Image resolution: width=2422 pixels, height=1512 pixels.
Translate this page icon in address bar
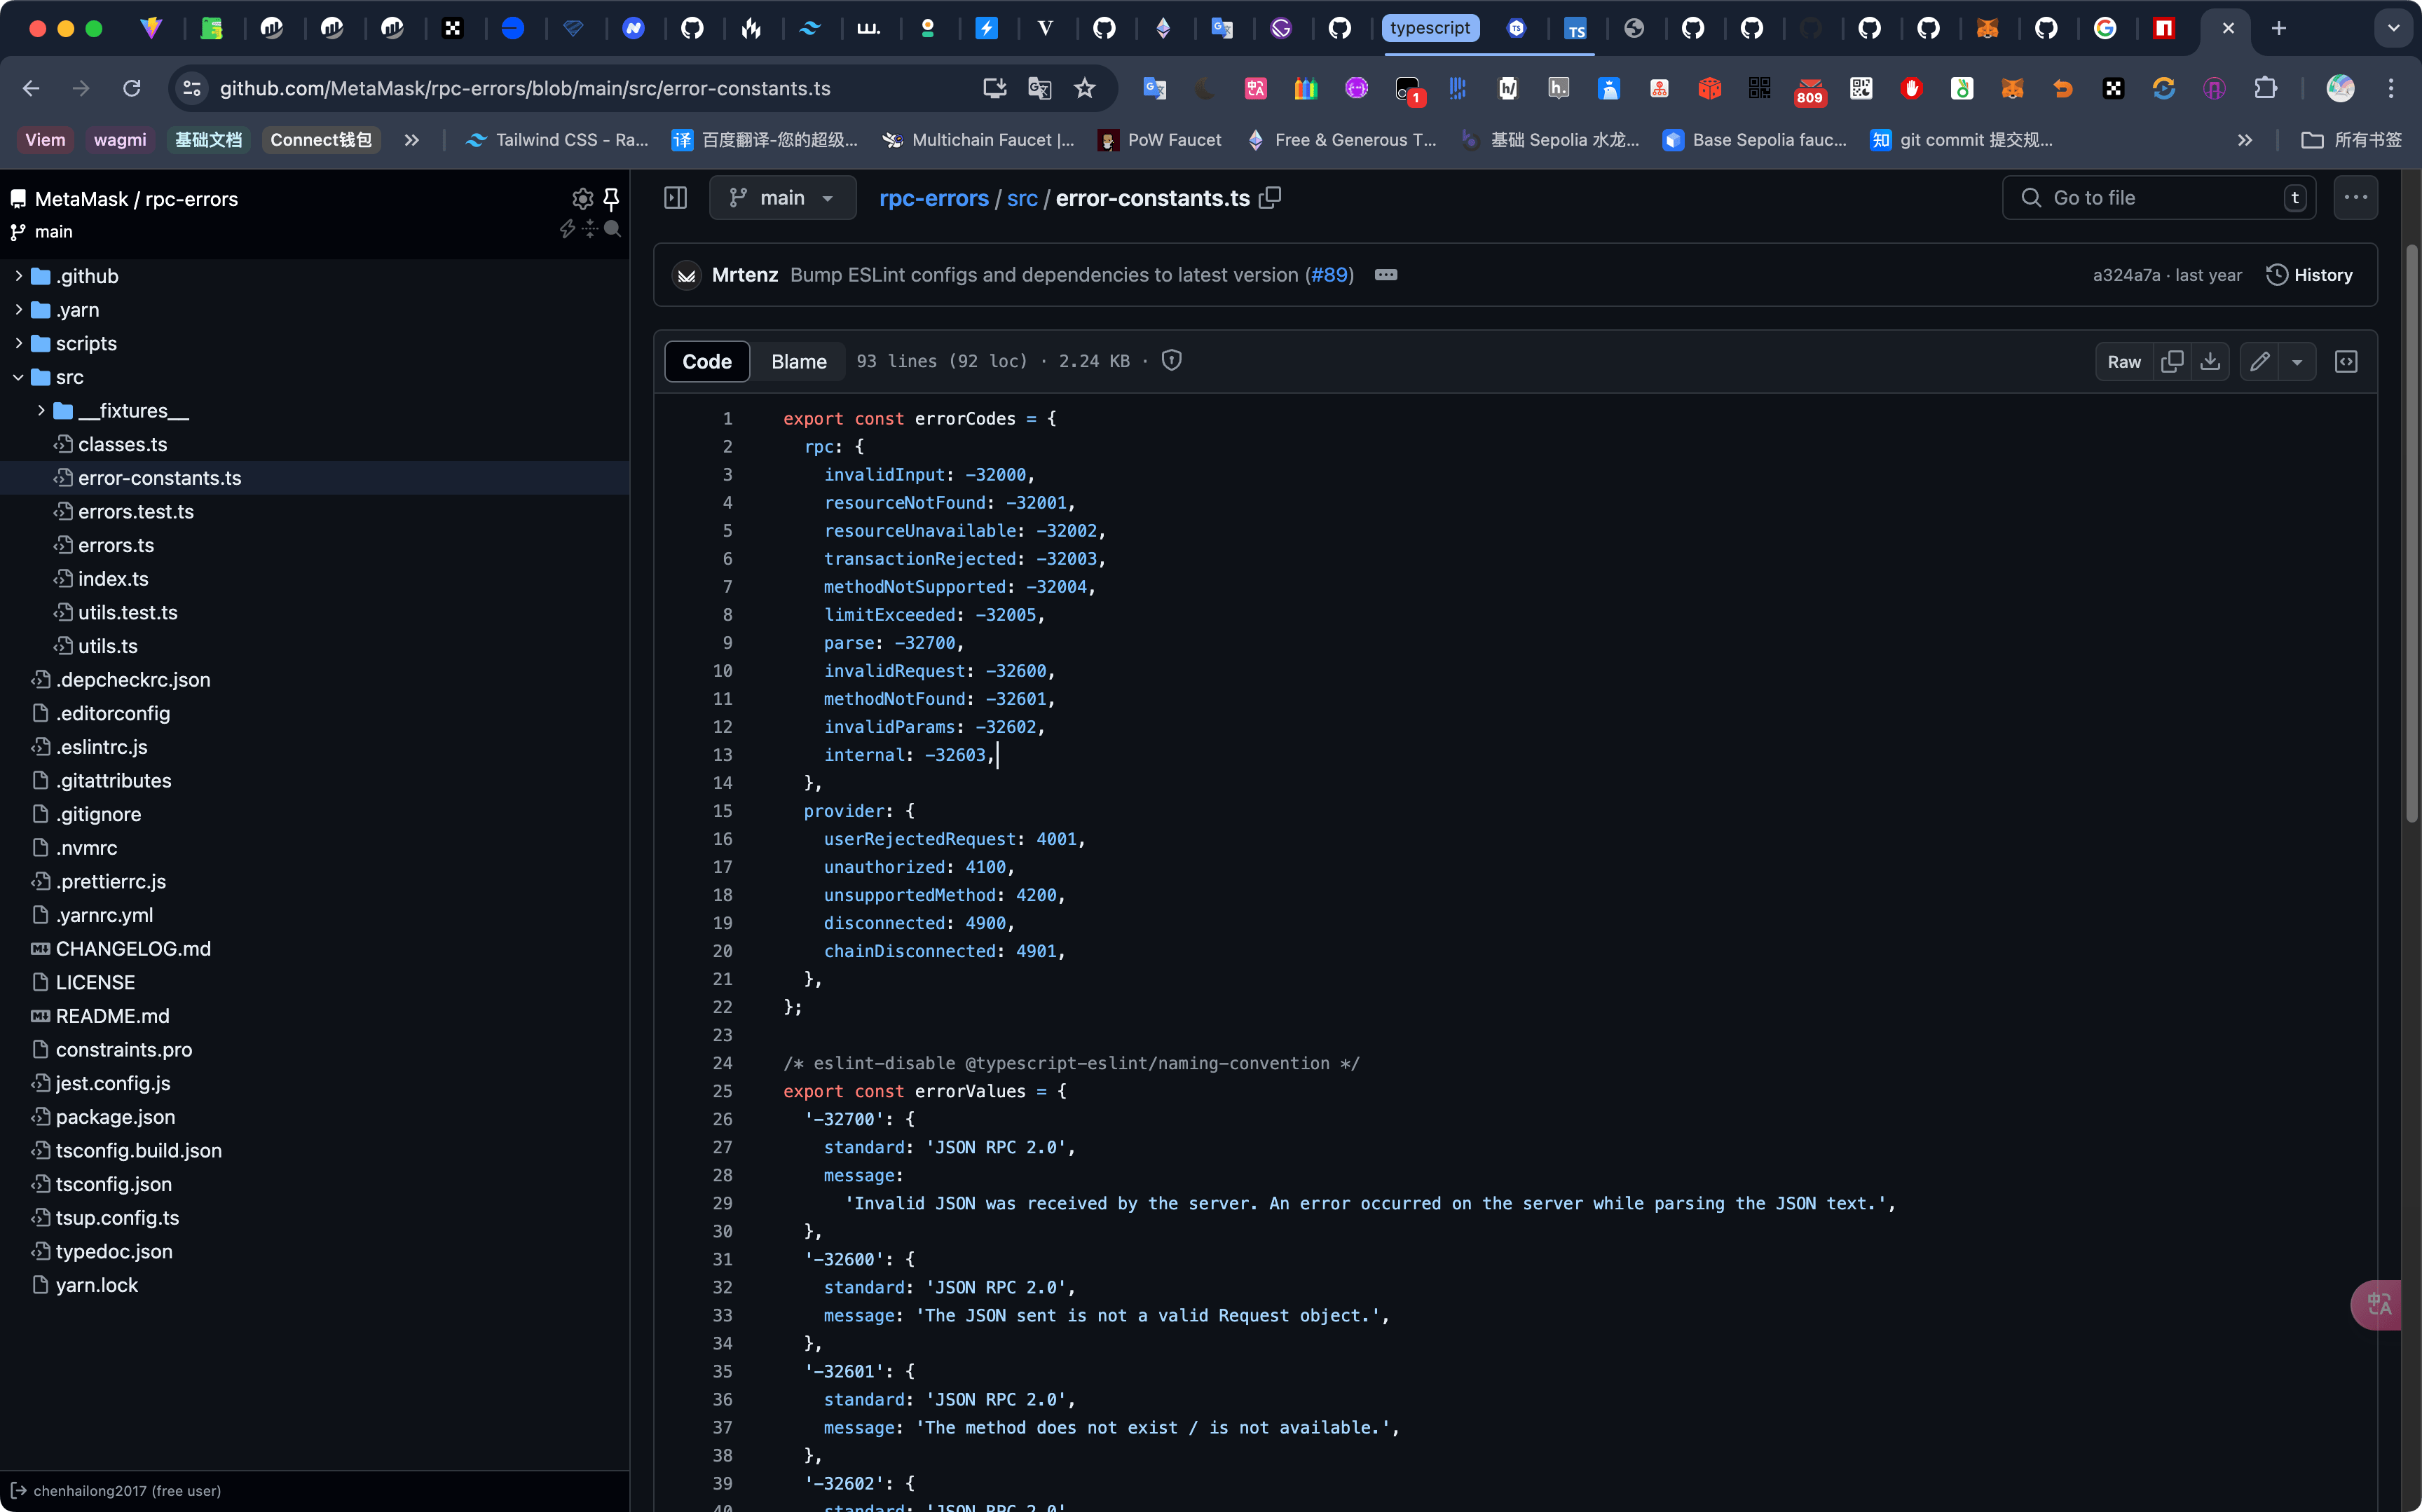click(x=1039, y=88)
